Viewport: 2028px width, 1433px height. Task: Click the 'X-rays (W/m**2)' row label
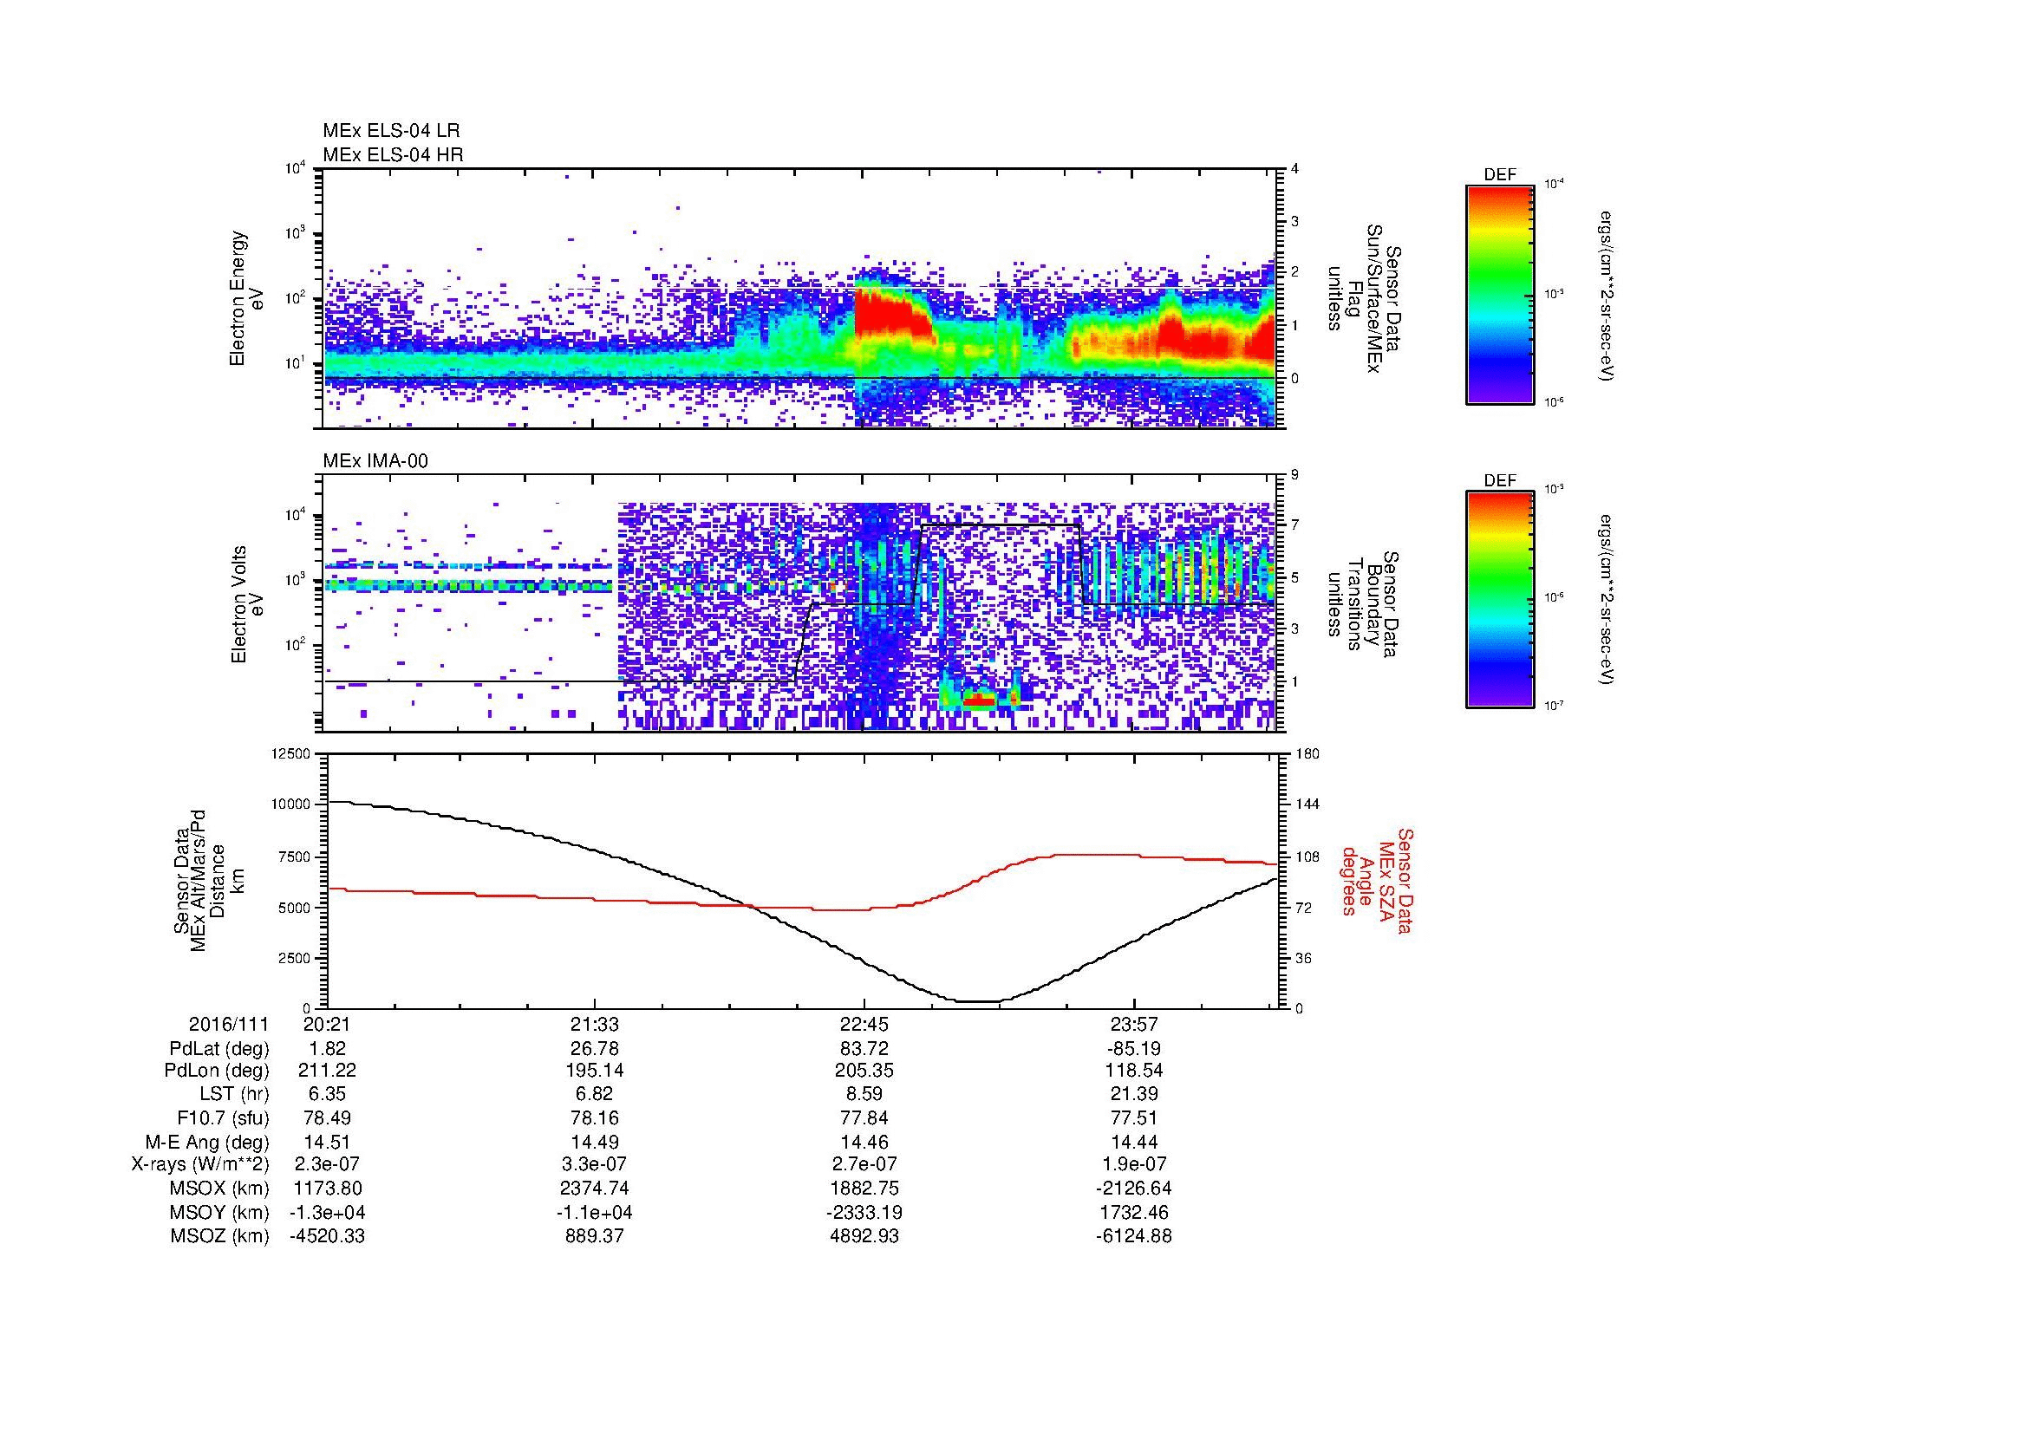(x=200, y=1165)
